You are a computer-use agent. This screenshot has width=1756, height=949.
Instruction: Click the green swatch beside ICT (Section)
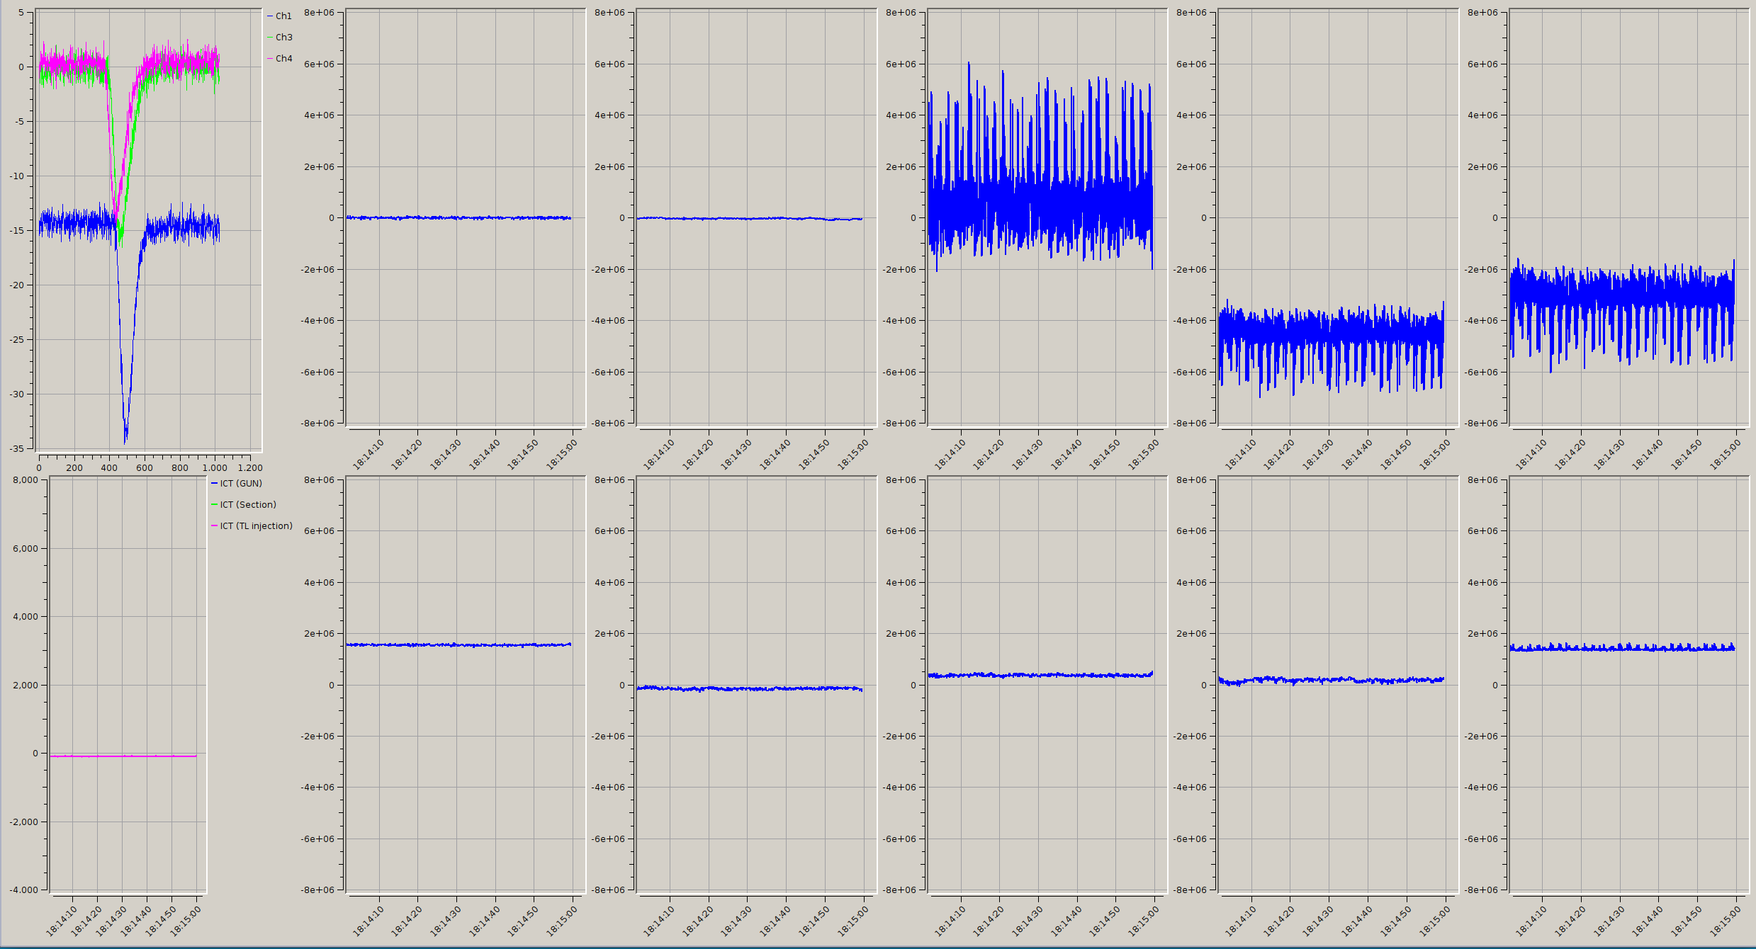point(214,505)
